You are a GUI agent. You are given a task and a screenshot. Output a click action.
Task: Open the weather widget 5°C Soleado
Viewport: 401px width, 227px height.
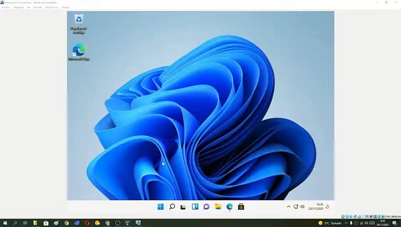tap(330, 223)
